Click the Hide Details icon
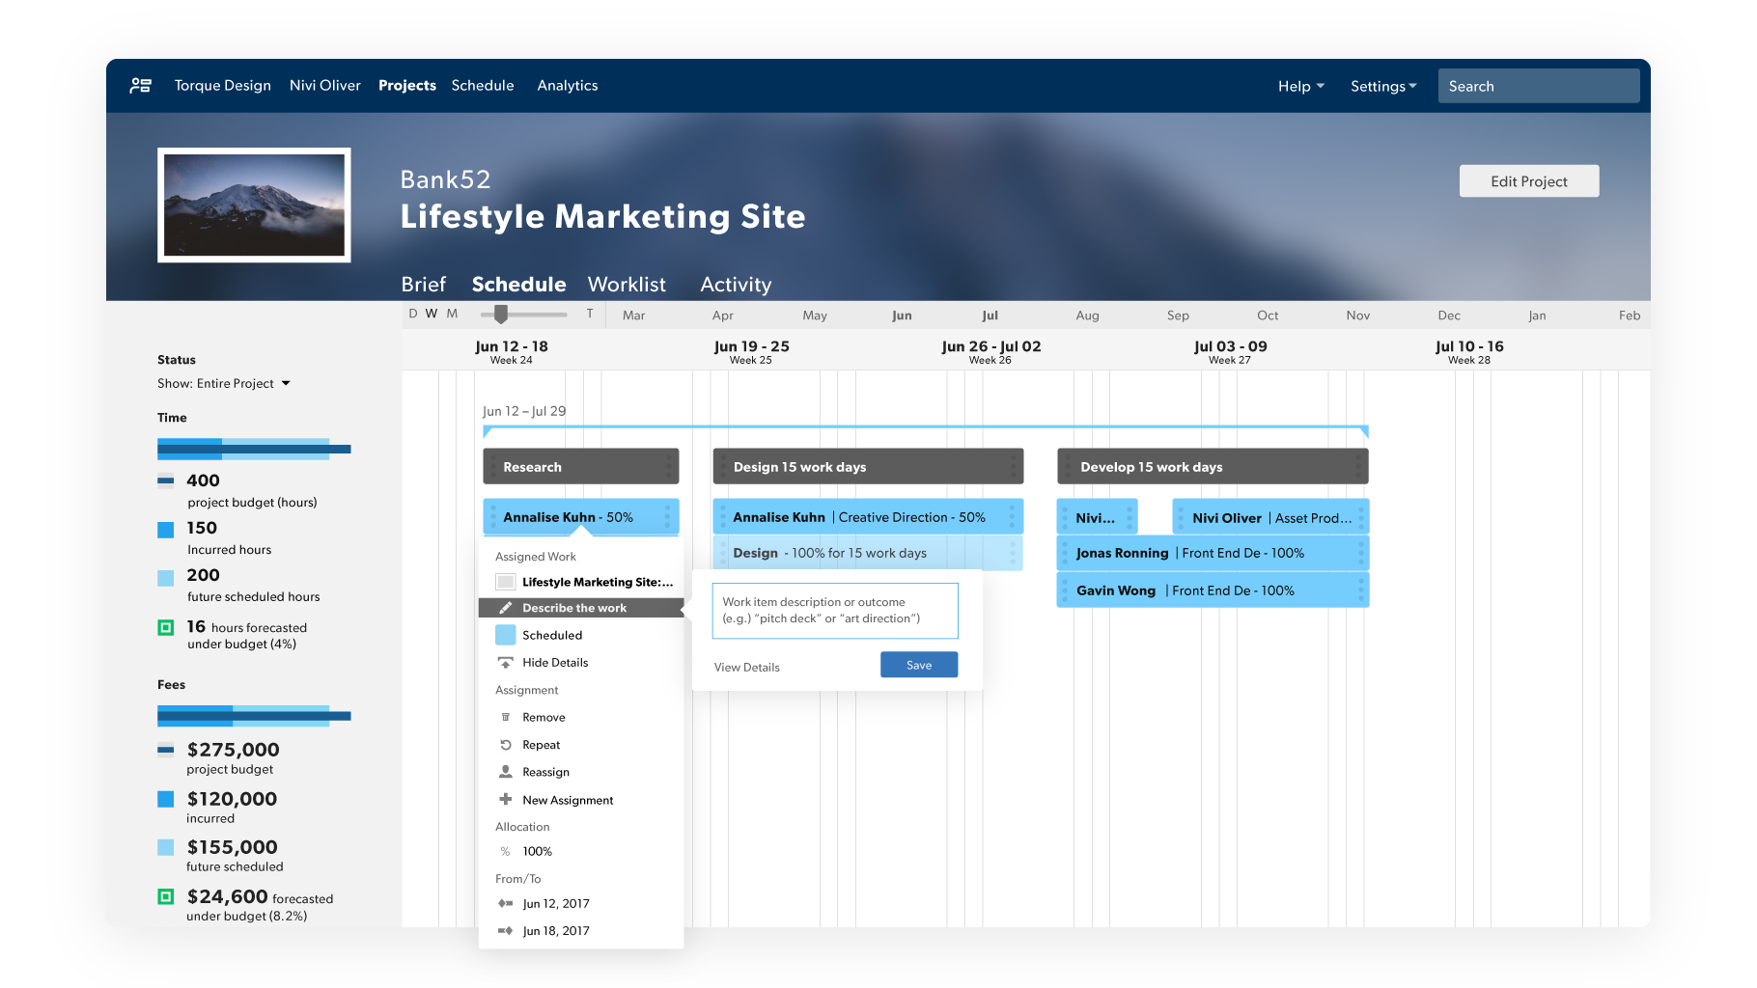 (505, 663)
